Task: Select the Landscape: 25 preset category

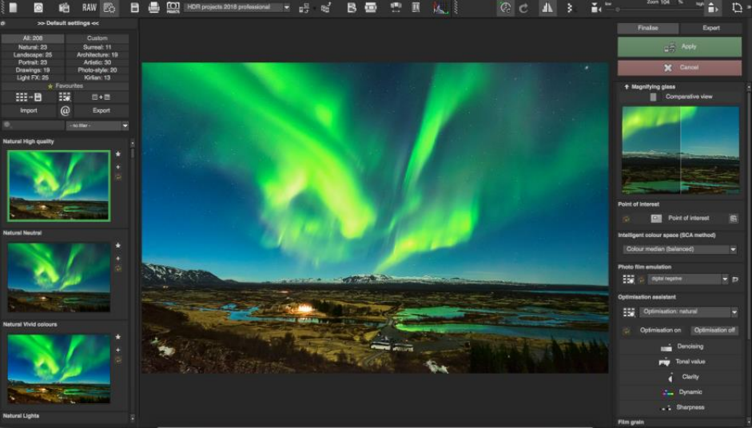Action: tap(33, 55)
